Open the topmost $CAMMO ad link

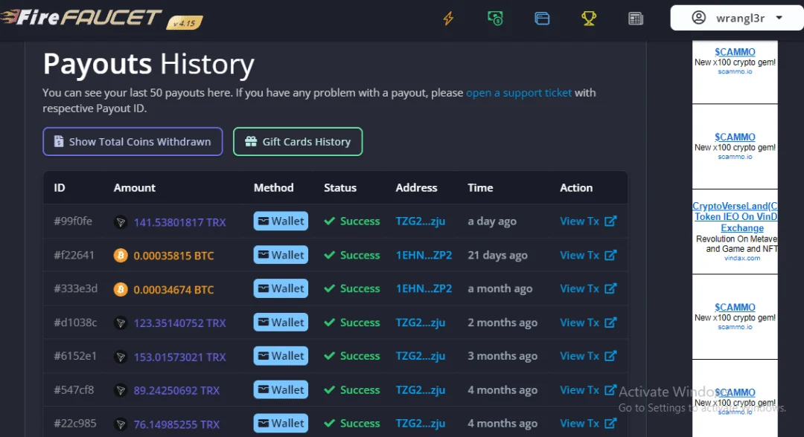[x=735, y=52]
